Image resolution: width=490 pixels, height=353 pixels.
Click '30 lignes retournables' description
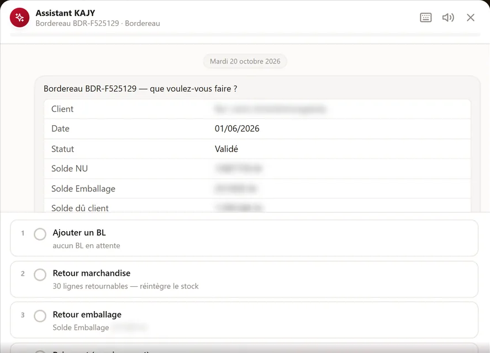(x=125, y=286)
